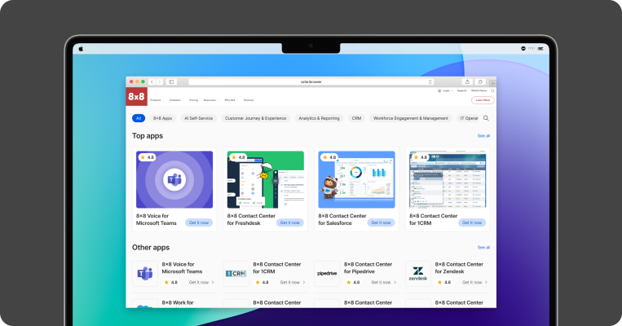The image size is (622, 326).
Task: Click the search magnifier in the site header
Action: tap(492, 90)
